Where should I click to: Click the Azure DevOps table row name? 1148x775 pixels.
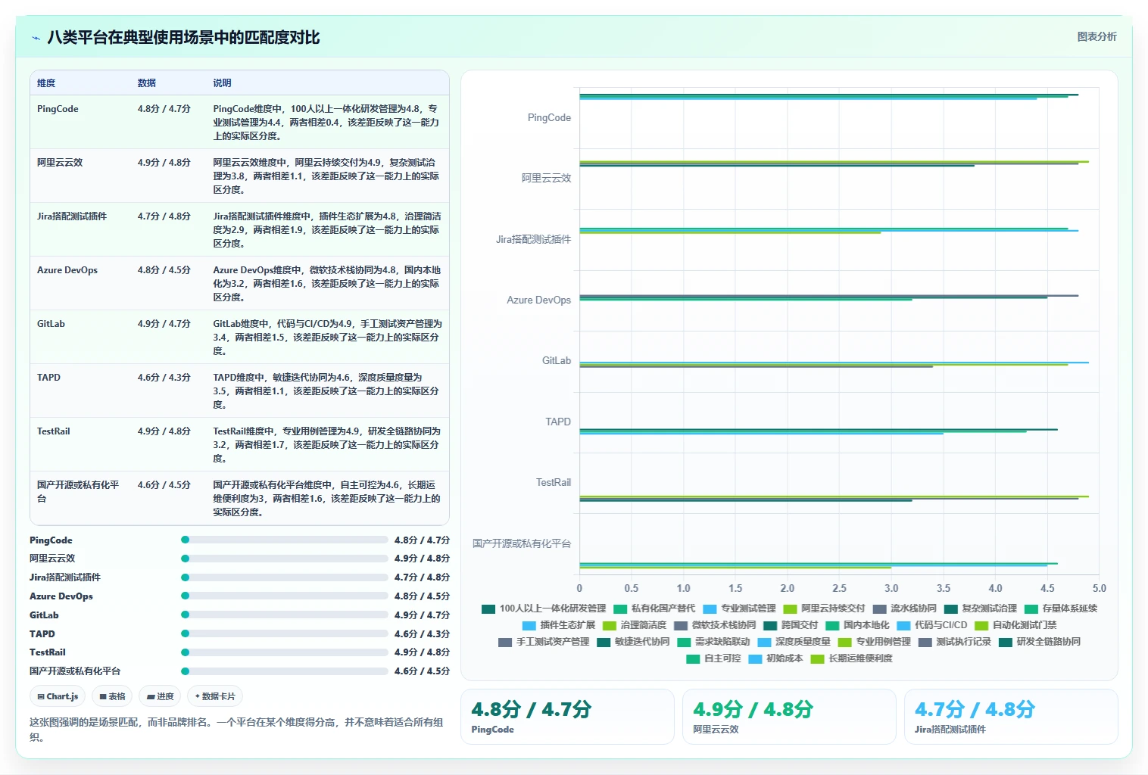[x=67, y=270]
